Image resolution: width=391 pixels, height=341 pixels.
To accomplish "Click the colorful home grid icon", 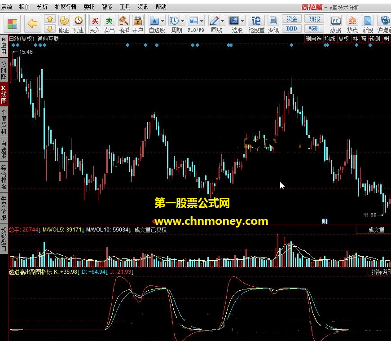I will tap(12, 24).
